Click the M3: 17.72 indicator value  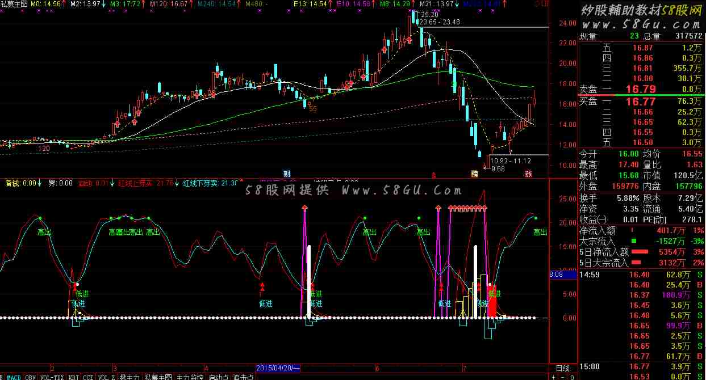[124, 4]
